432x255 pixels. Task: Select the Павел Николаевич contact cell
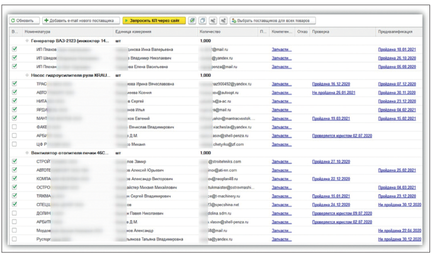(x=155, y=213)
